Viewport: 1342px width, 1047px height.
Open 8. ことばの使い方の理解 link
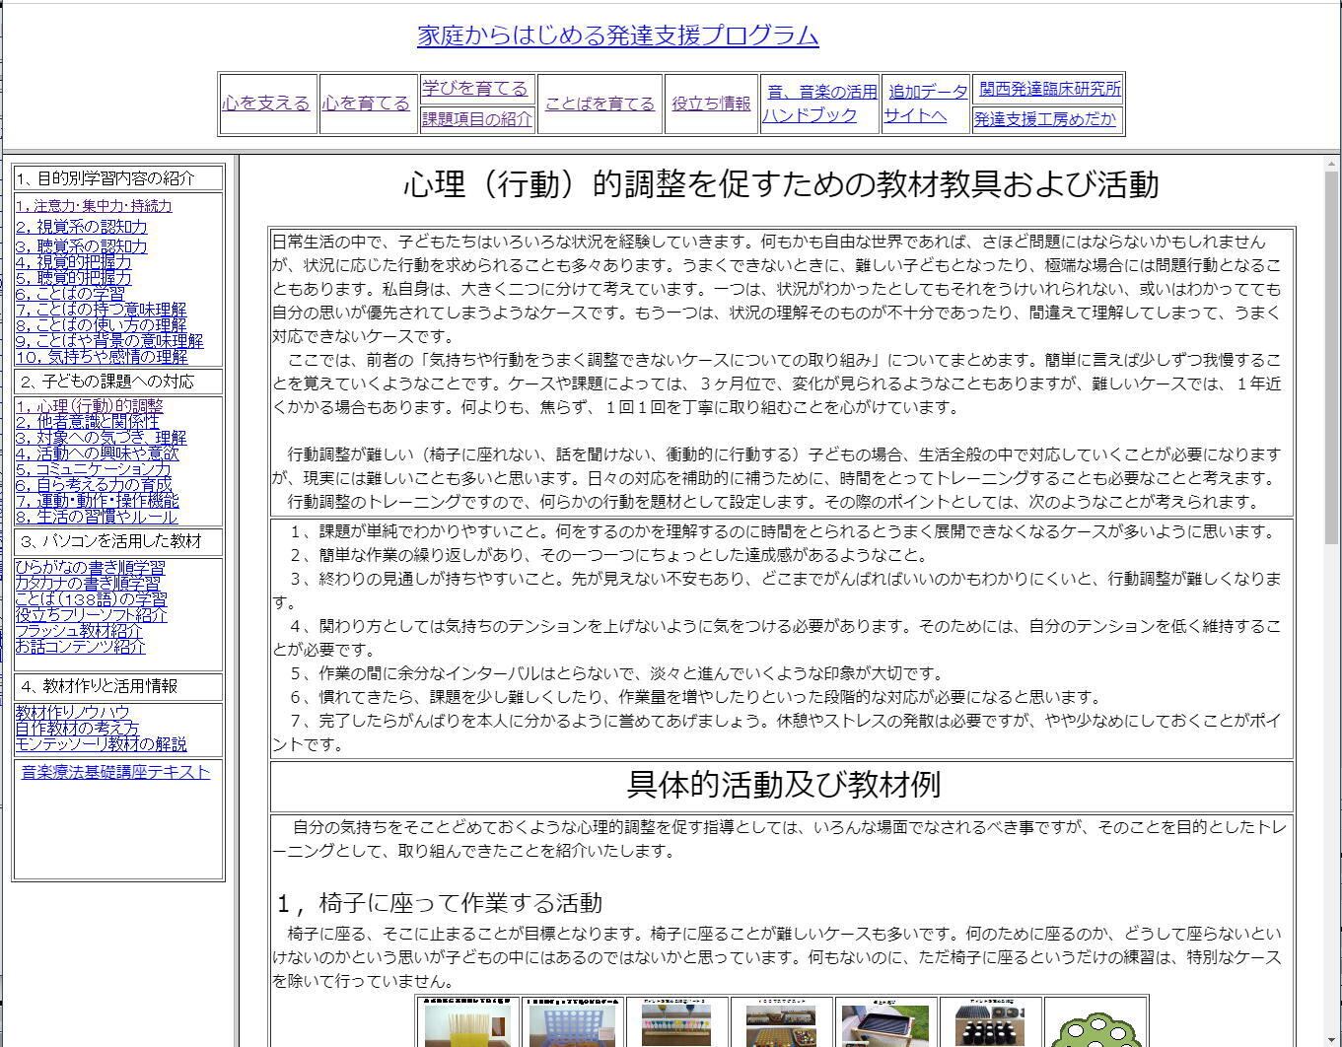coord(101,325)
